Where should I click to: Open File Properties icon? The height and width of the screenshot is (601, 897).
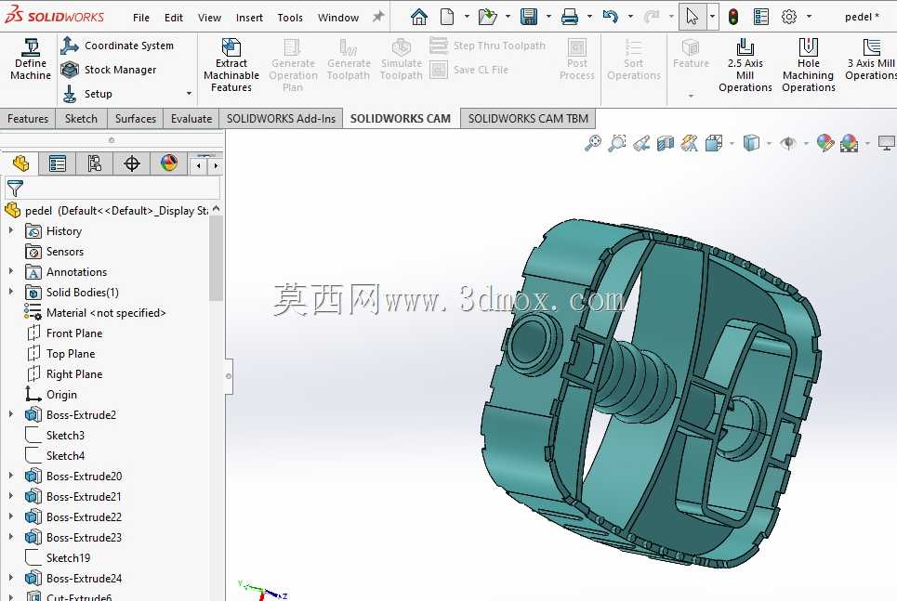tap(761, 17)
